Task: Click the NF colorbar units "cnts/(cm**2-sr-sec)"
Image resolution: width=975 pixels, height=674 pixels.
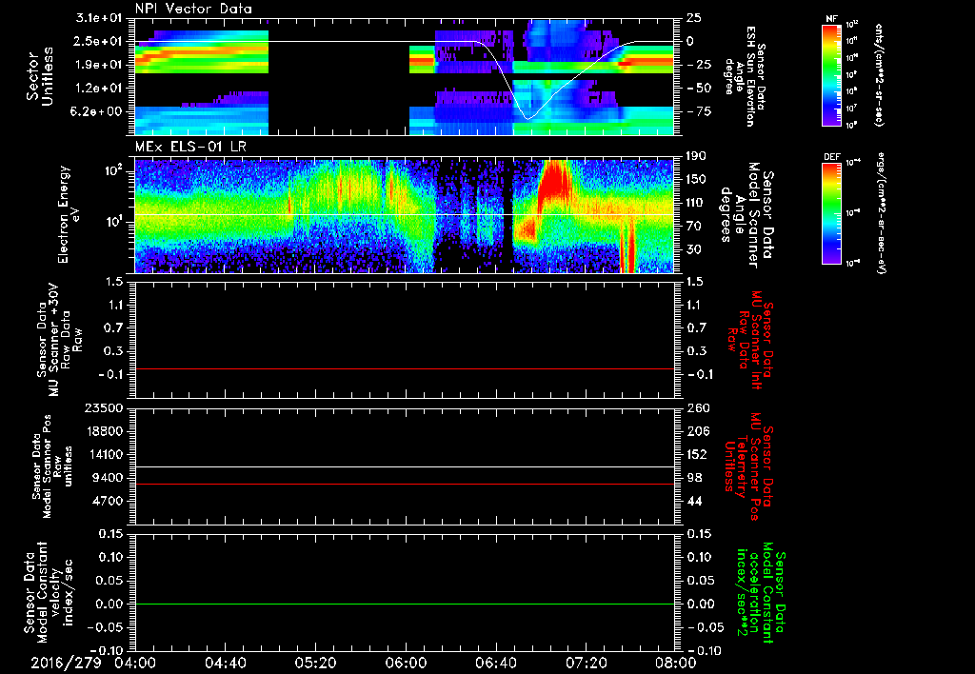Action: coord(879,74)
